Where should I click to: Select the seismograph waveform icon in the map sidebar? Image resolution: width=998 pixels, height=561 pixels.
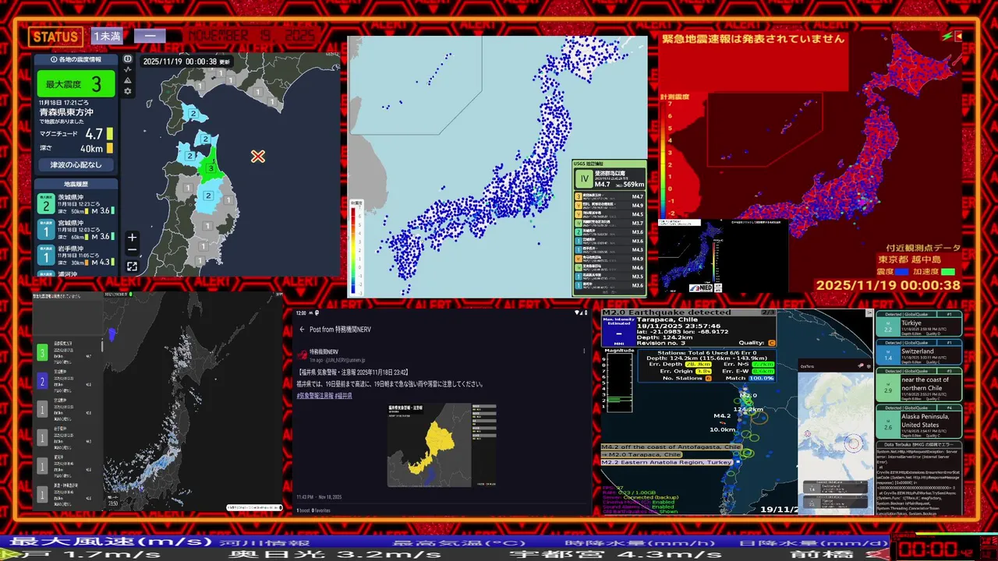point(128,69)
